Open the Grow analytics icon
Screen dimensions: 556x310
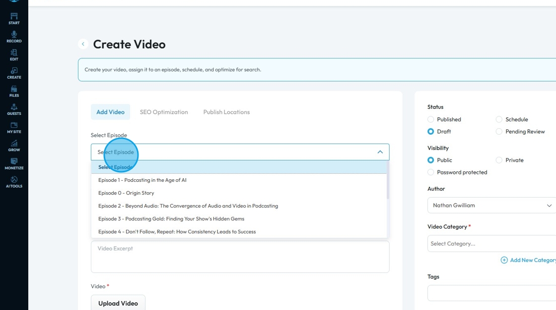14,145
